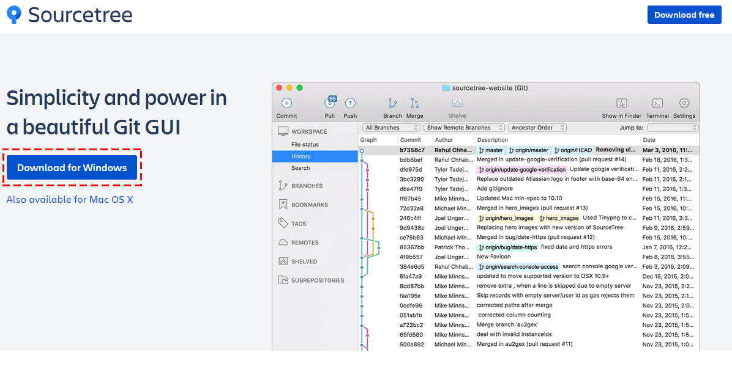Click the origin/master branch tag

528,150
